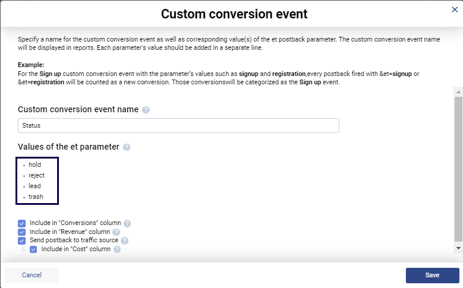Click the "trash" value in et parameter list
This screenshot has height=288, width=463.
[36, 197]
